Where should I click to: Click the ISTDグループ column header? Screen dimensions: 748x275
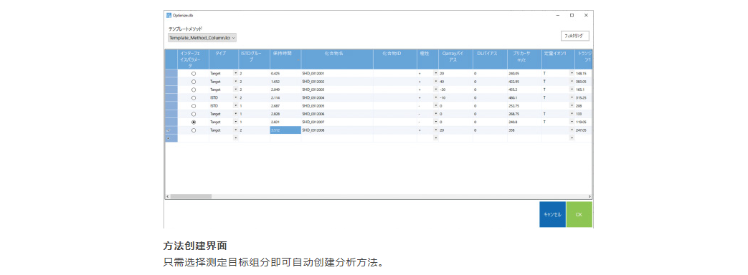[255, 59]
